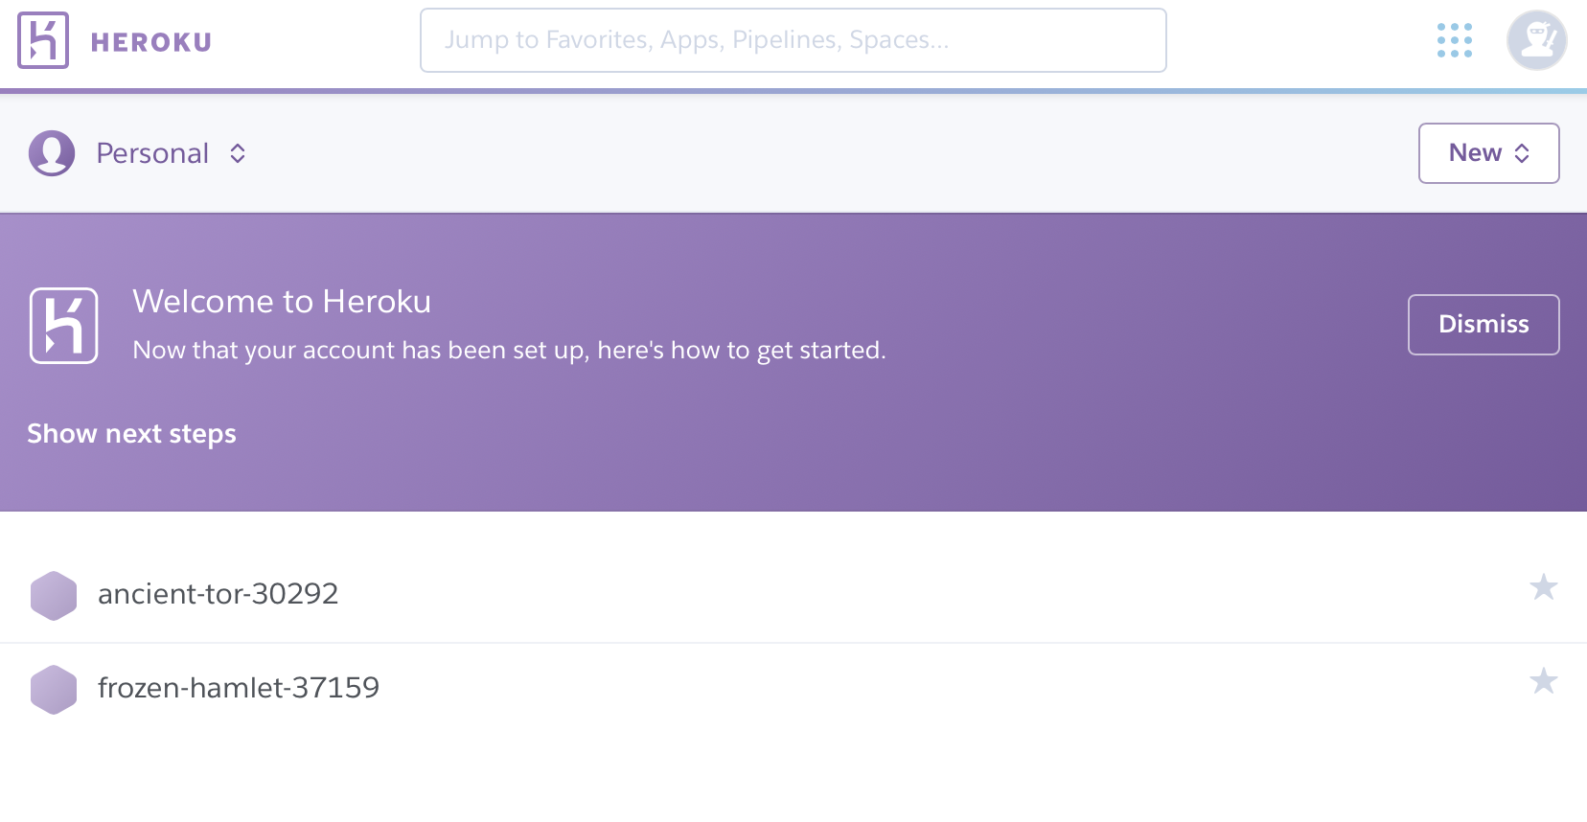Open the user avatar account menu

(1536, 40)
